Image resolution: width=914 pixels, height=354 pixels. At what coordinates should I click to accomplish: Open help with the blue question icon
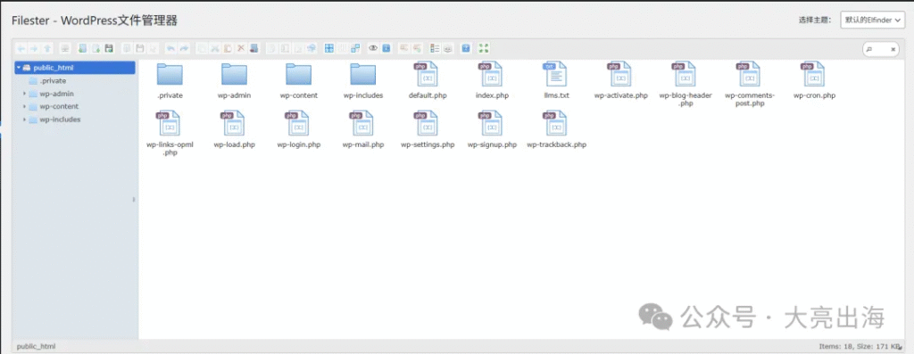[x=466, y=48]
